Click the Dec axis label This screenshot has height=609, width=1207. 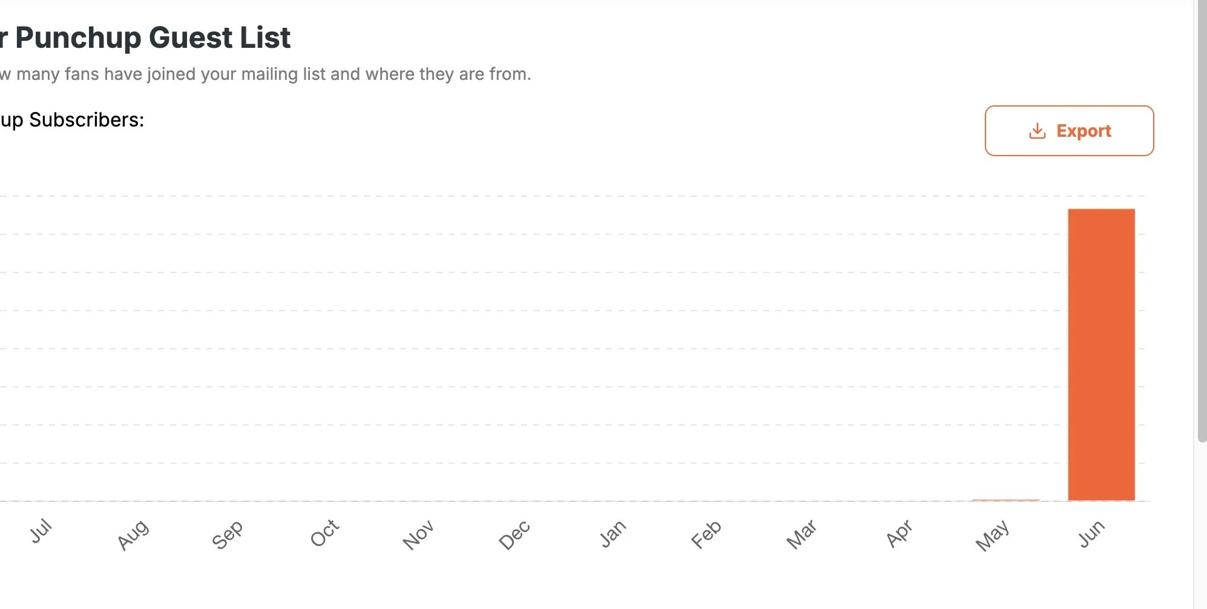[x=515, y=535]
